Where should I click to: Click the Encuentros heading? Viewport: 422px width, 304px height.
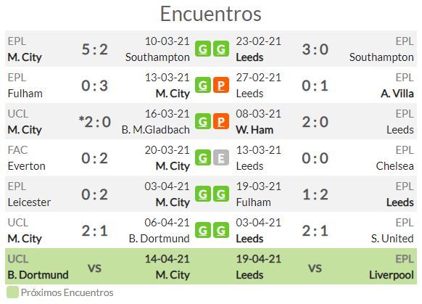click(211, 14)
